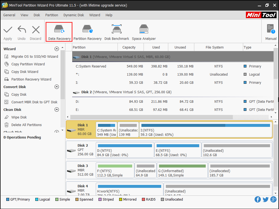
Task: Click the Discard X icon
Action: pos(36,30)
